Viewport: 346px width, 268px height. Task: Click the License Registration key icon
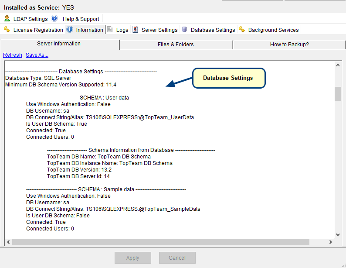(7, 29)
